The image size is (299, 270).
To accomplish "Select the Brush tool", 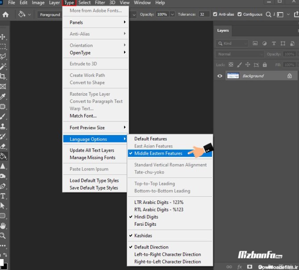I will pyautogui.click(x=3, y=116).
